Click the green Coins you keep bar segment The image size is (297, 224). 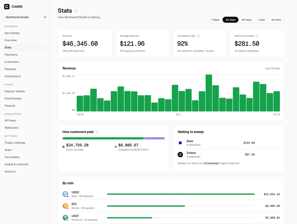[103, 138]
